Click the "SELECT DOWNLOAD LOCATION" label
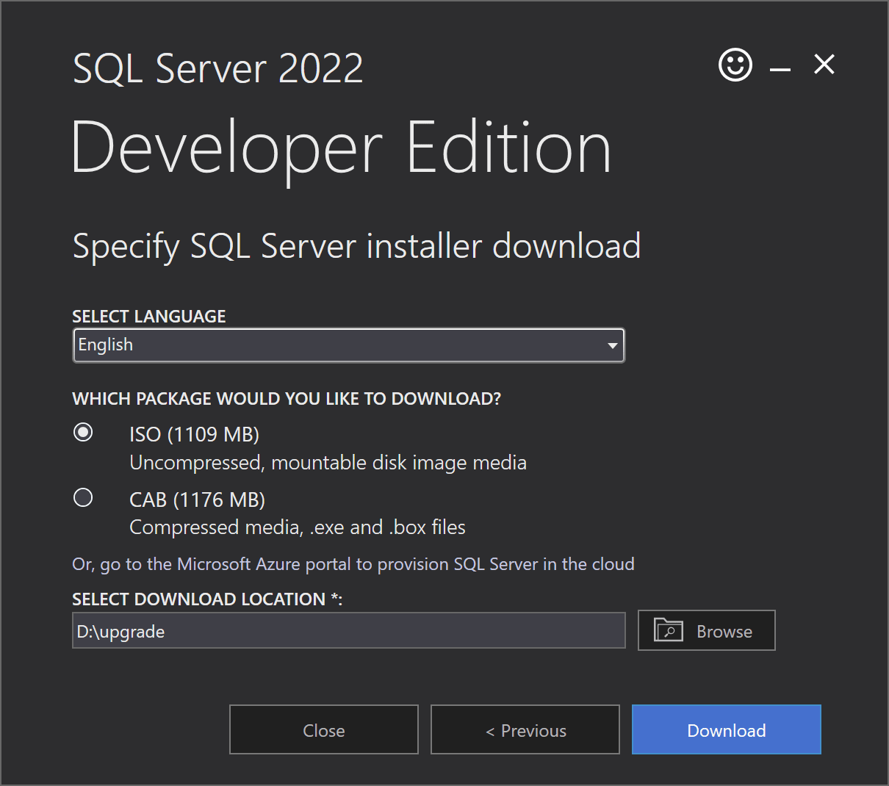Viewport: 889px width, 786px height. coord(207,599)
